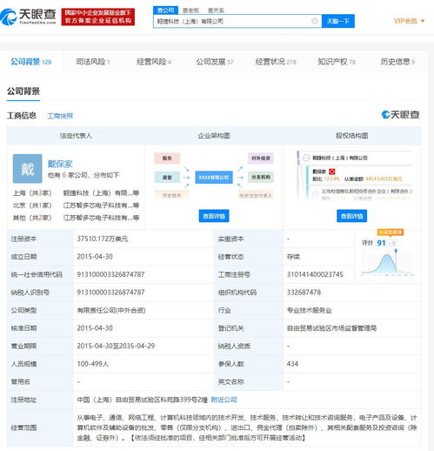Open the 经营风险 tab
The width and height of the screenshot is (434, 451).
[154, 62]
